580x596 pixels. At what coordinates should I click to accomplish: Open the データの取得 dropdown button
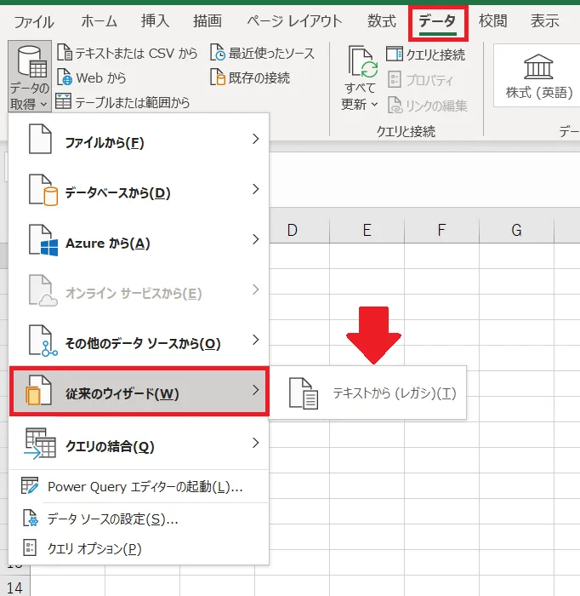pos(30,77)
